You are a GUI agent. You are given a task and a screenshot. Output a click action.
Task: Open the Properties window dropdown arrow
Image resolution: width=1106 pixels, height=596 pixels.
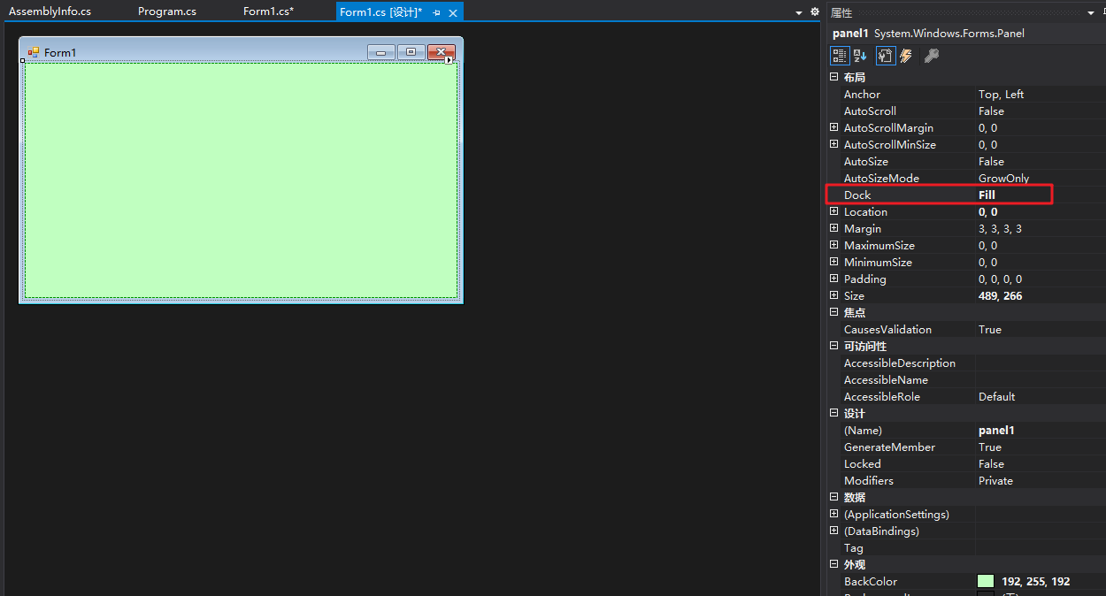coord(1091,11)
